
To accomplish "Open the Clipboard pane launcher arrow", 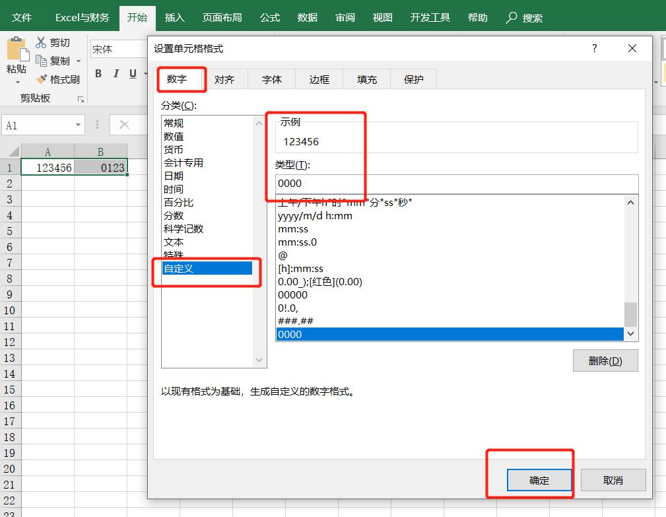I will [x=81, y=98].
